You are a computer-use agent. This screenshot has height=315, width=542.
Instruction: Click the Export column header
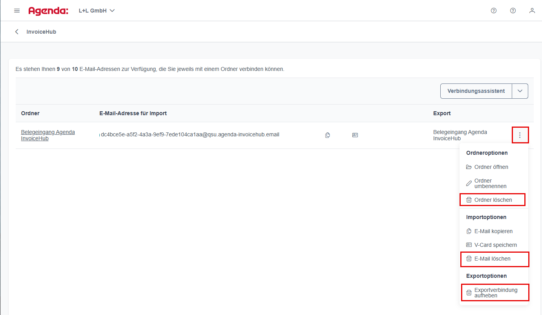click(442, 113)
